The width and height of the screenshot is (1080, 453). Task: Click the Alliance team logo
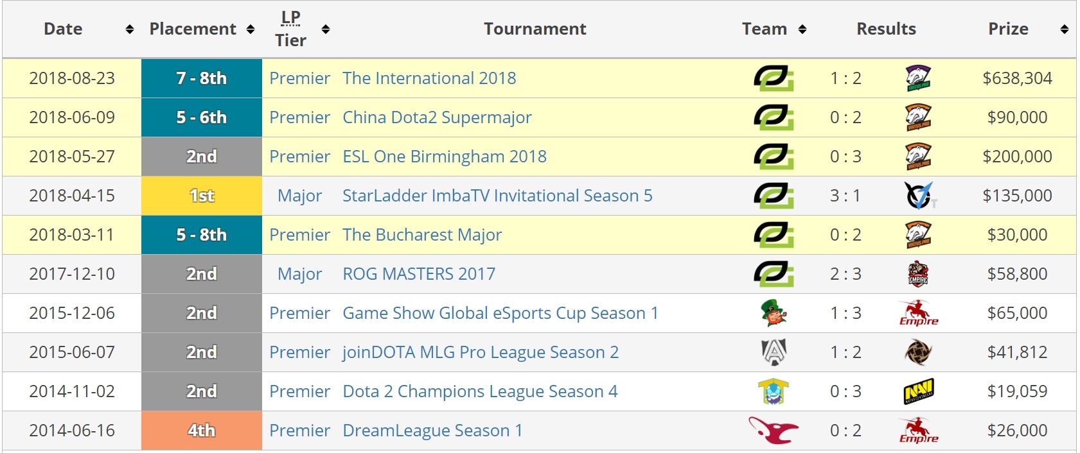774,352
